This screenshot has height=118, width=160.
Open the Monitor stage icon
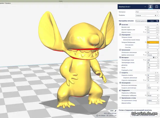(156, 7)
